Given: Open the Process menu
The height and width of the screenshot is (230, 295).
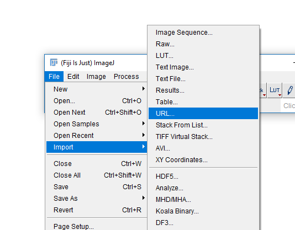Looking at the screenshot, I should coord(127,77).
